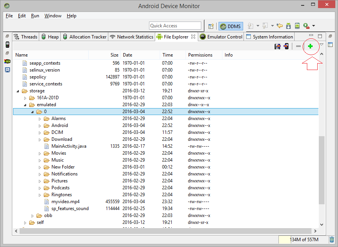This screenshot has height=247, width=338.
Task: Open the next annotation dropdown arrow
Action: click(x=258, y=26)
